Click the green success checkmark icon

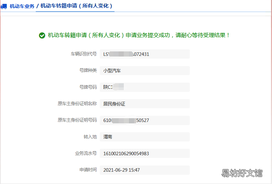coord(42,35)
